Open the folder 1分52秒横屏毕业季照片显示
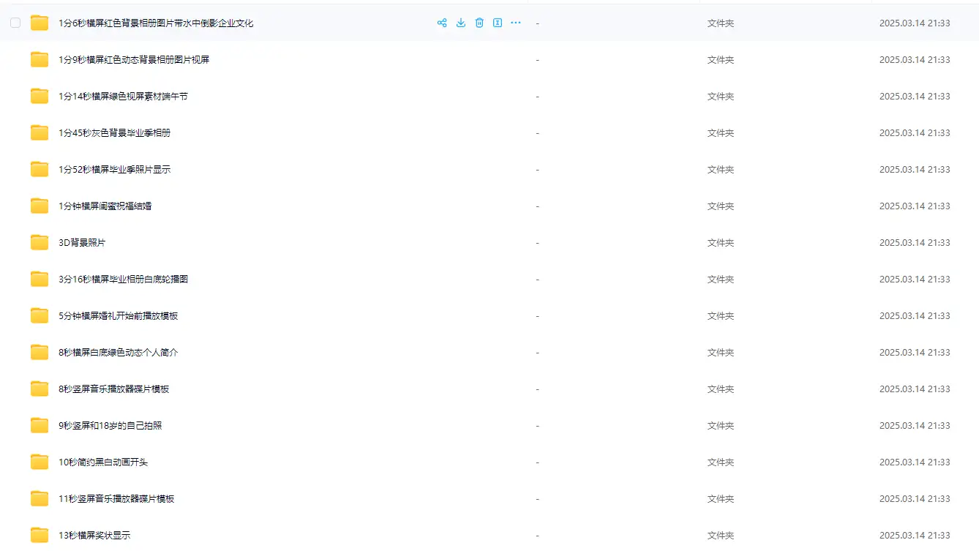979x551 pixels. coord(115,170)
